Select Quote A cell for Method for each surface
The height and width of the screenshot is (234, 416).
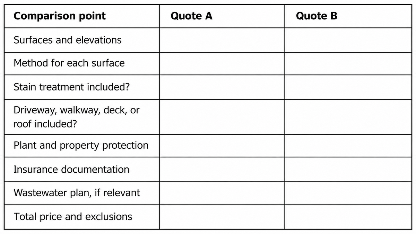(222, 63)
